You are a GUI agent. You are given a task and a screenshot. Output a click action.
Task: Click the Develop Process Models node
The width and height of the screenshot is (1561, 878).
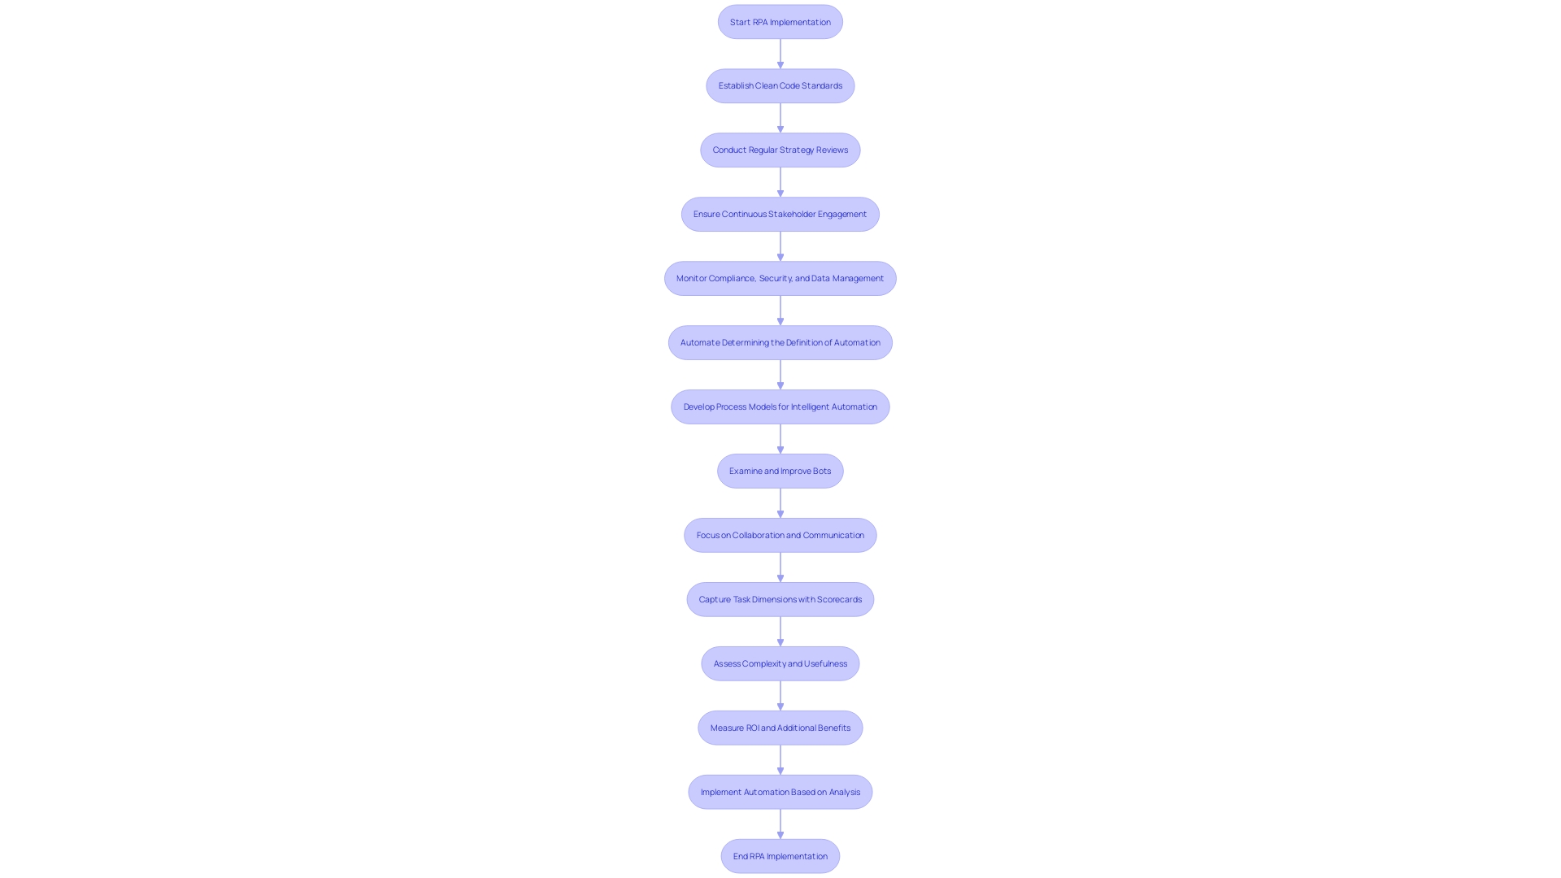click(x=780, y=405)
